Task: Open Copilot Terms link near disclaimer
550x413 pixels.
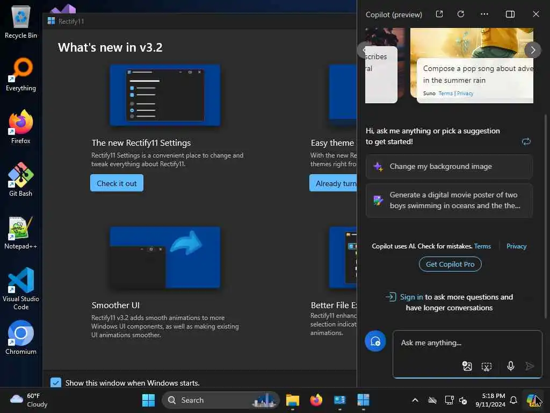Action: point(482,246)
